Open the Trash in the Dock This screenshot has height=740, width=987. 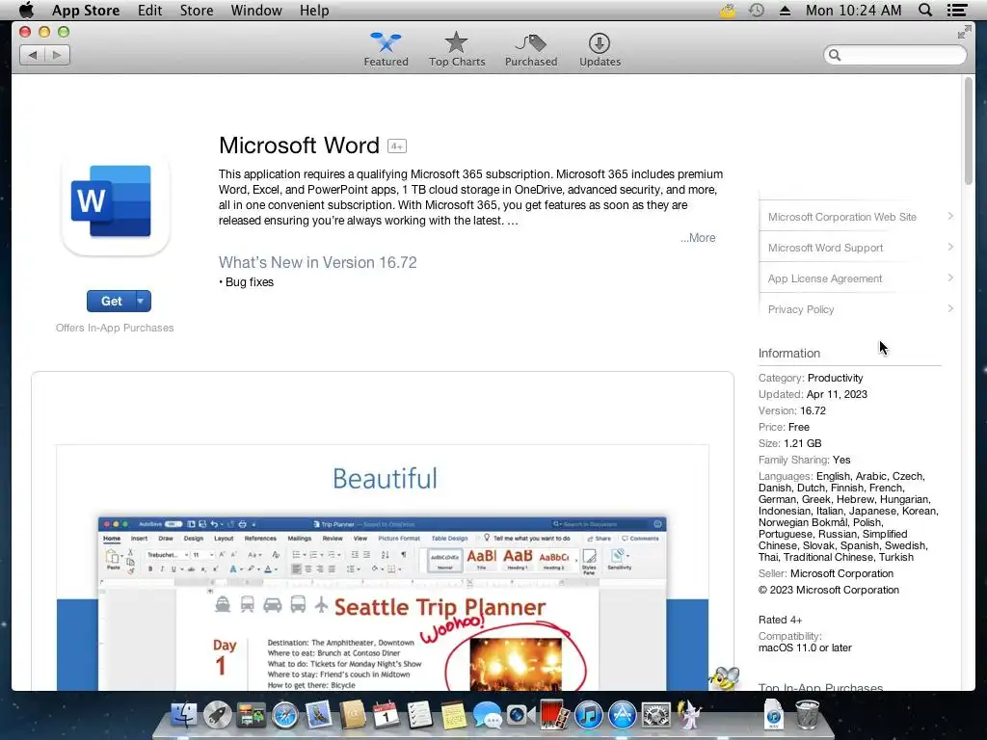click(808, 714)
